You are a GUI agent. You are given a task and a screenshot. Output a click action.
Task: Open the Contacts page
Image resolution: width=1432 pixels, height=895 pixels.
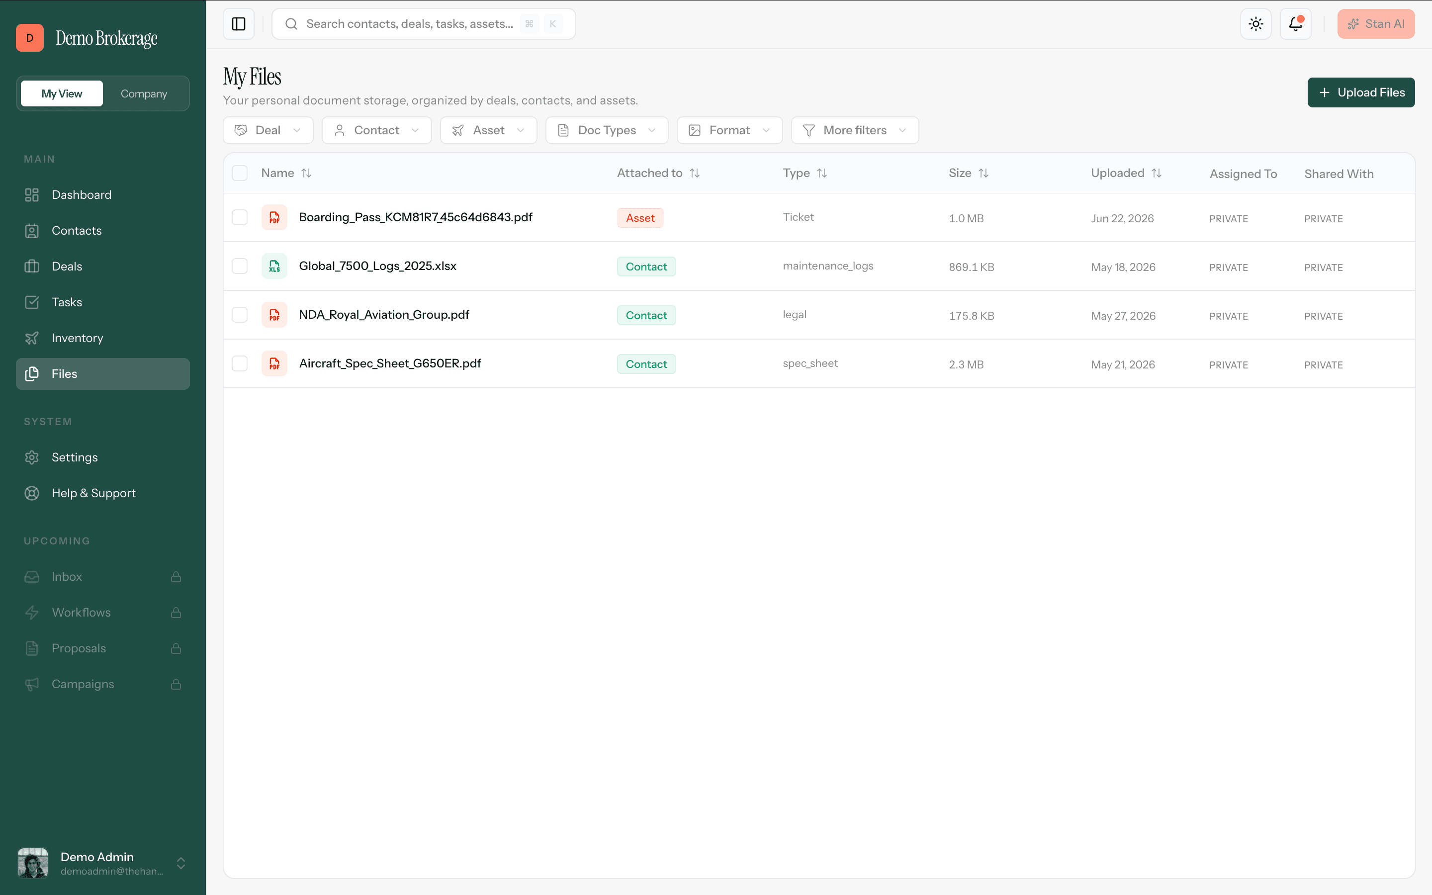coord(103,231)
